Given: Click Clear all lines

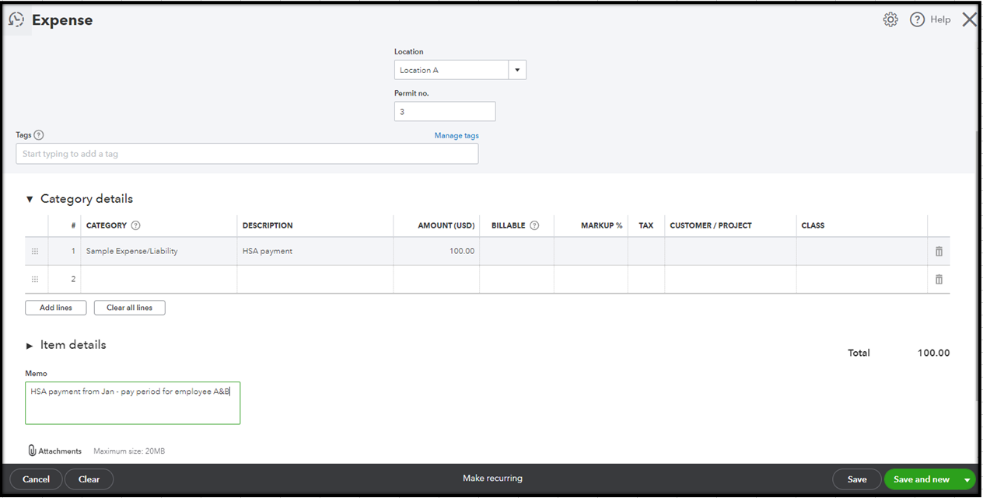Looking at the screenshot, I should (129, 307).
